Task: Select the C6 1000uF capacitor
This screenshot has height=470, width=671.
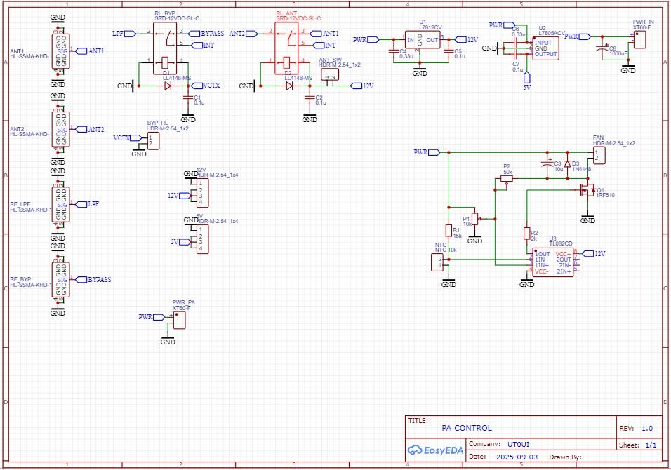Action: pyautogui.click(x=602, y=50)
